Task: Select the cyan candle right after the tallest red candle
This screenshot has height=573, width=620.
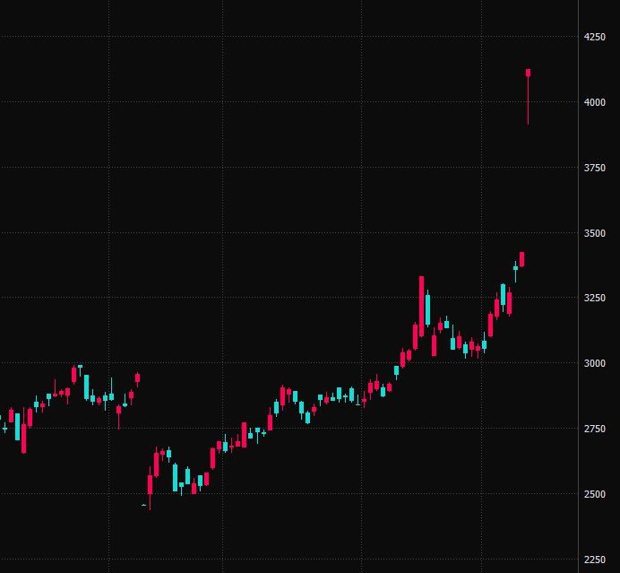Action: (428, 309)
